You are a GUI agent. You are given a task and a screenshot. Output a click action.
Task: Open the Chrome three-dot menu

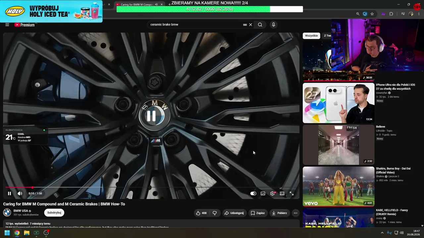(x=419, y=14)
